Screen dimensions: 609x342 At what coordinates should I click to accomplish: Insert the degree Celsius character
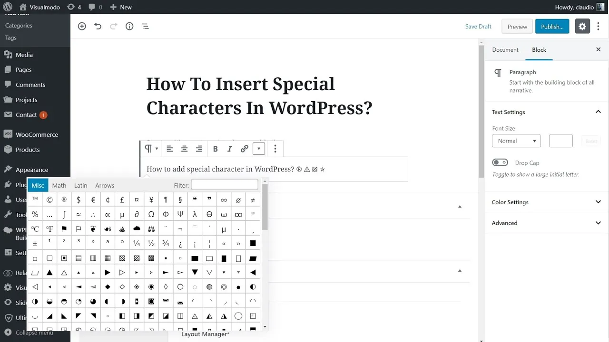click(35, 229)
